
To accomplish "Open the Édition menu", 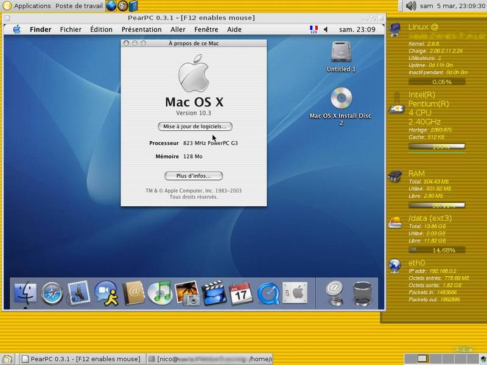I will coord(101,29).
